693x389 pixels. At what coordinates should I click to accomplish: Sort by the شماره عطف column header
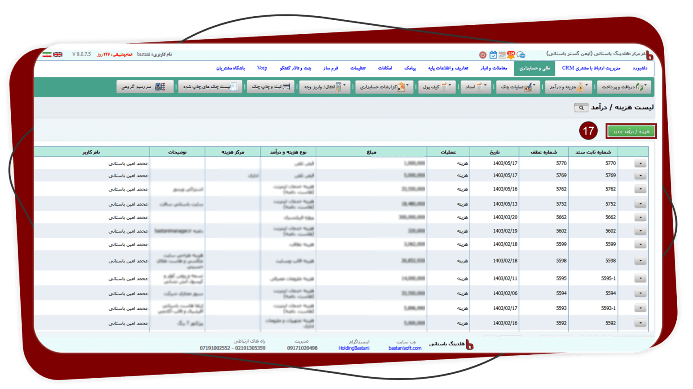click(x=544, y=152)
